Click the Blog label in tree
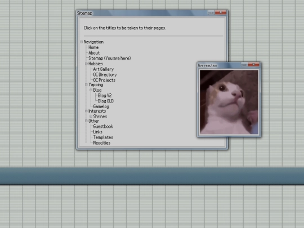The height and width of the screenshot is (228, 304). (x=97, y=90)
